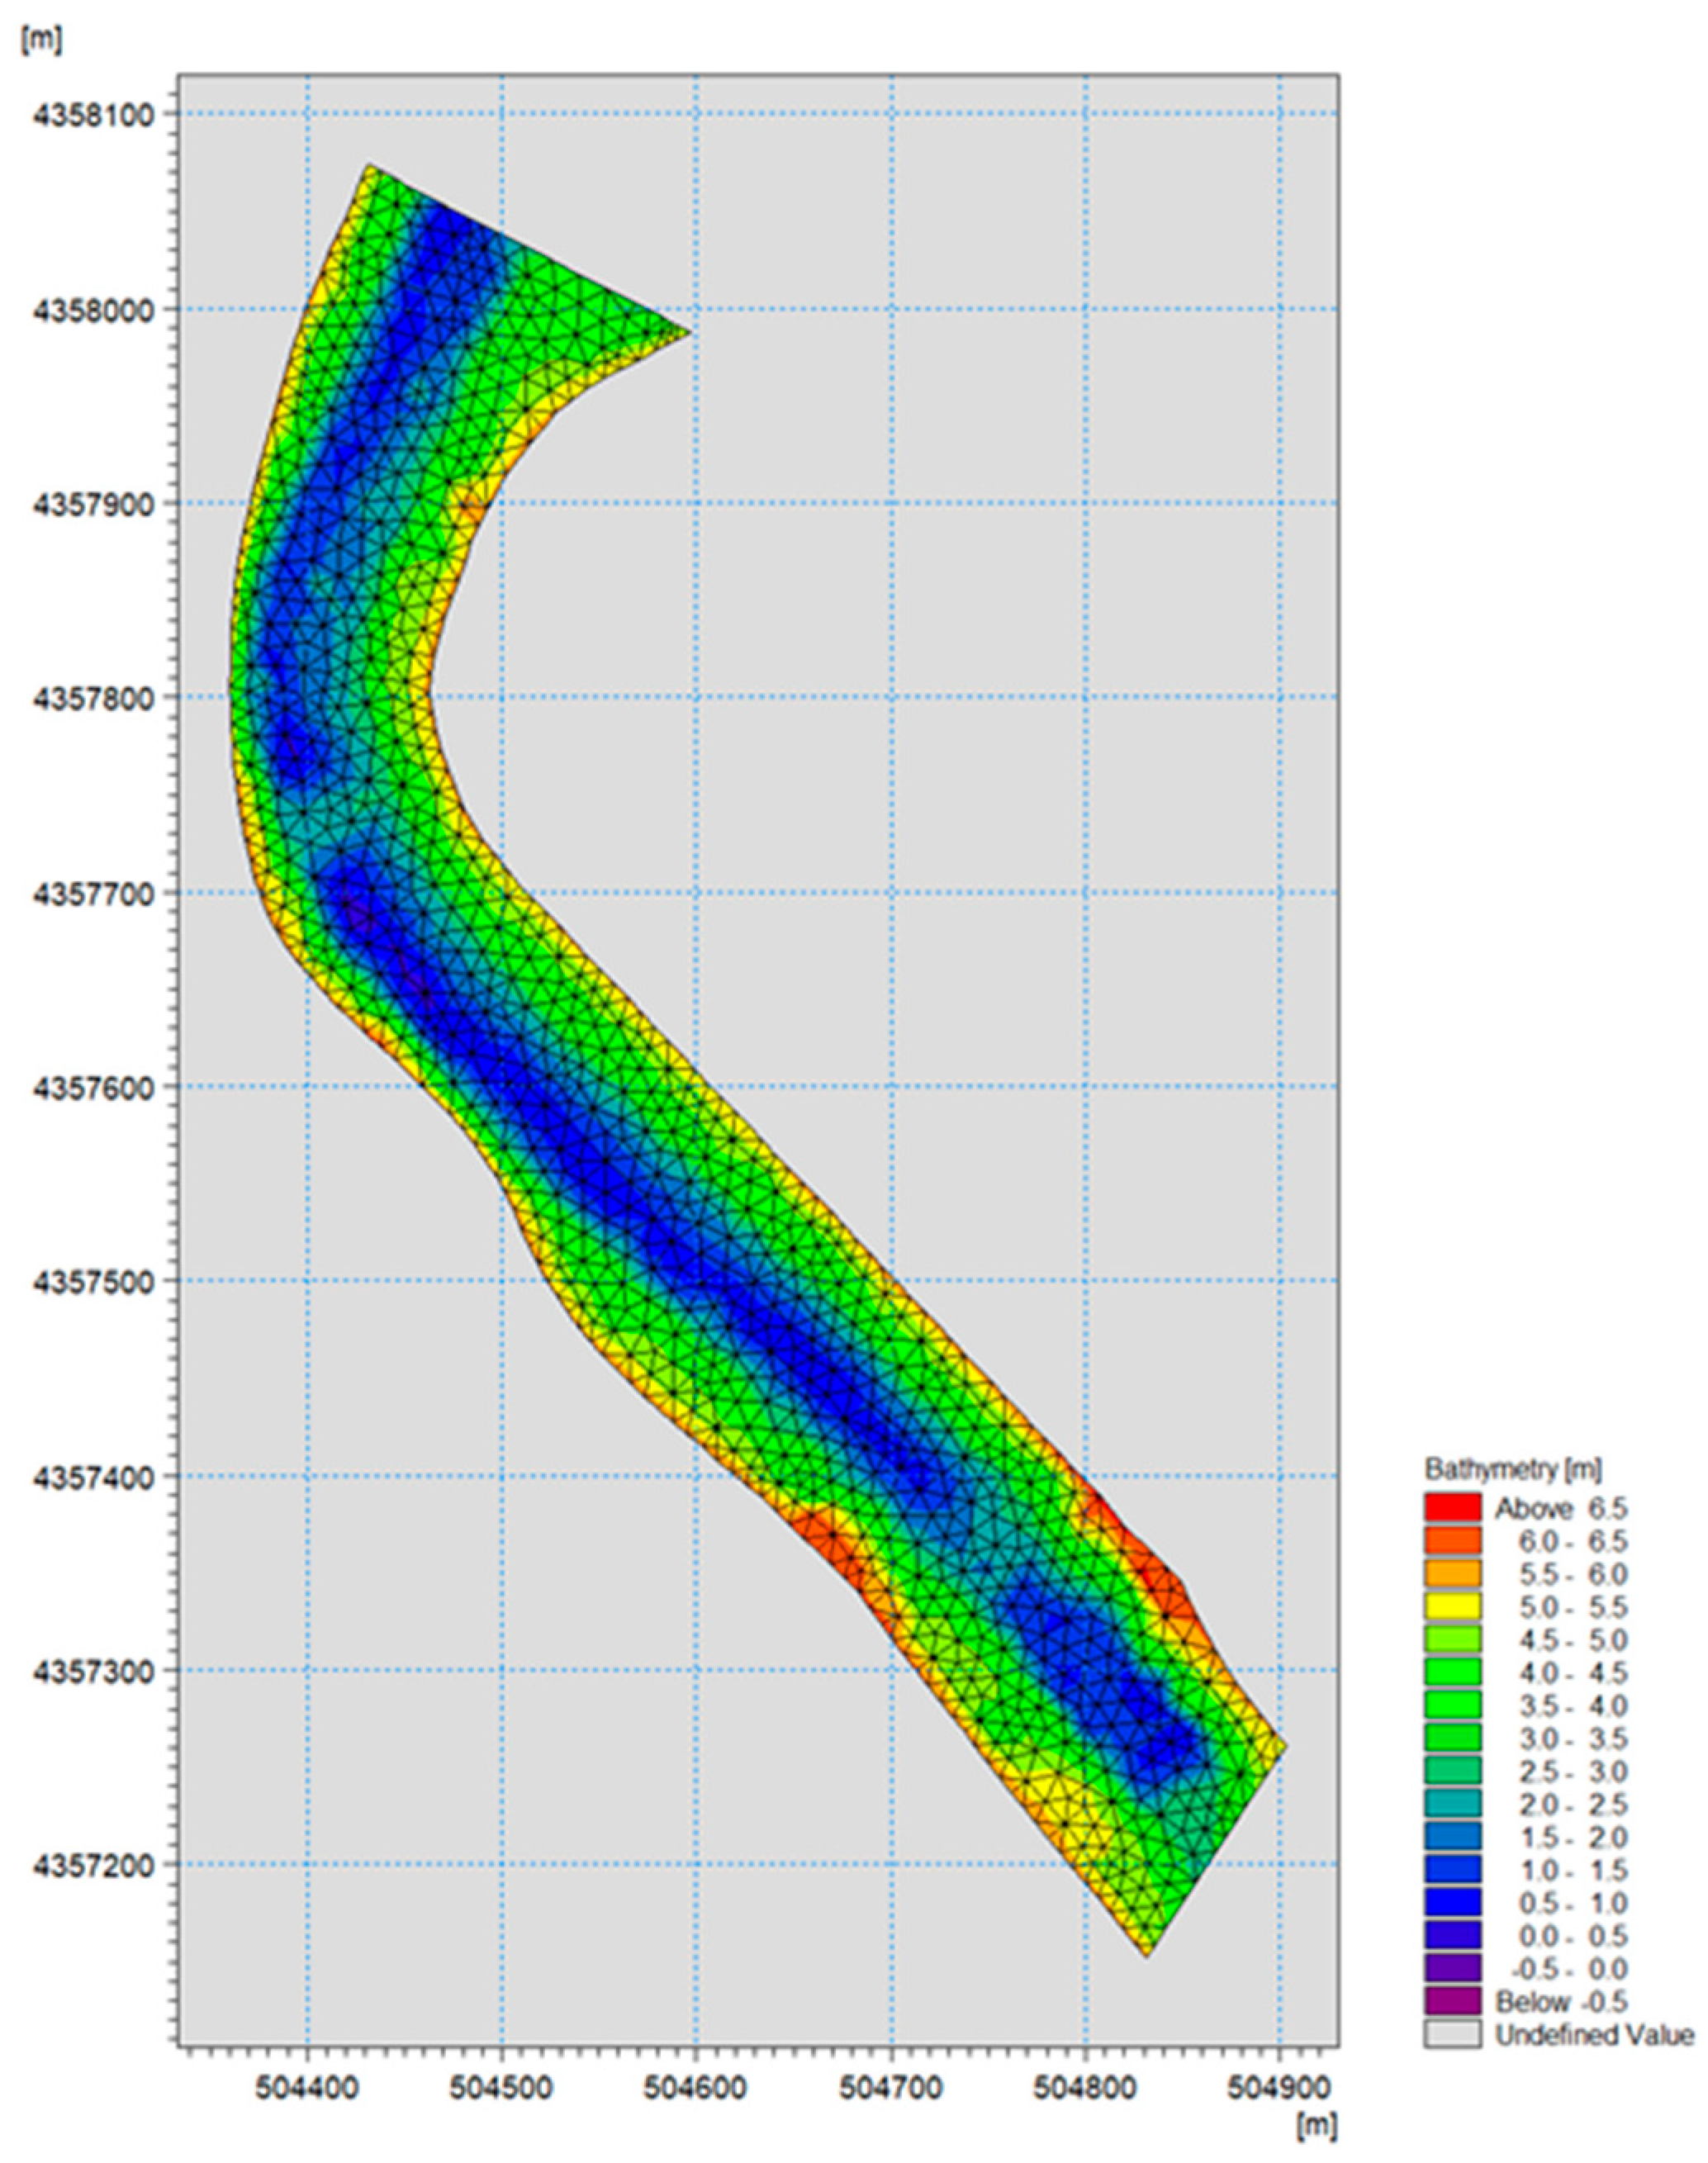Click the gray 'Undefined Value' legend swatch
This screenshot has width=1708, height=2163.
point(1452,2035)
